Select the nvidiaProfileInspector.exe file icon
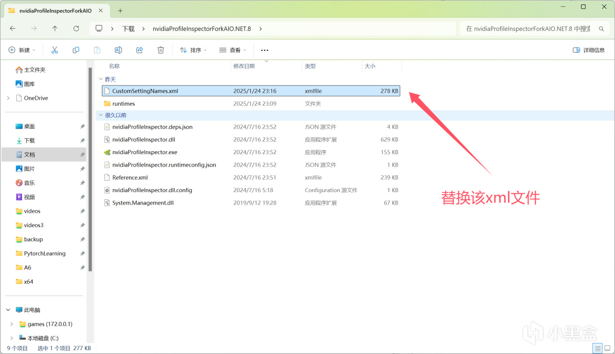This screenshot has height=354, width=615. pyautogui.click(x=107, y=152)
